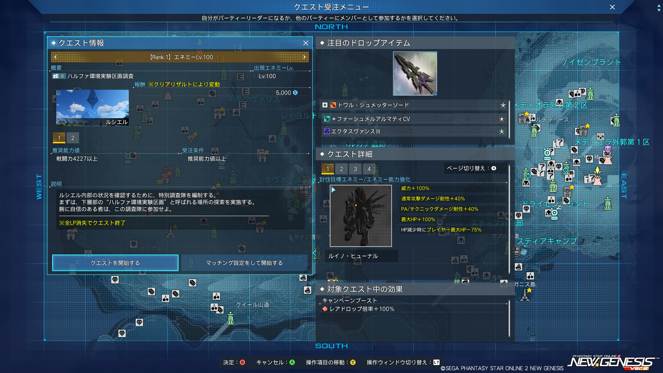Click the featured sword drop image
The width and height of the screenshot is (663, 373).
[415, 74]
